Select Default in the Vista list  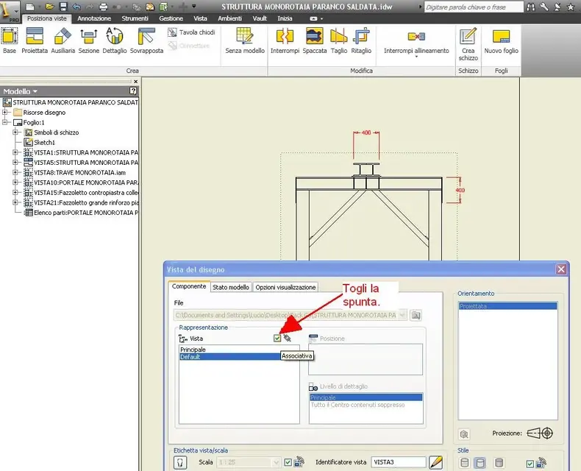point(229,357)
